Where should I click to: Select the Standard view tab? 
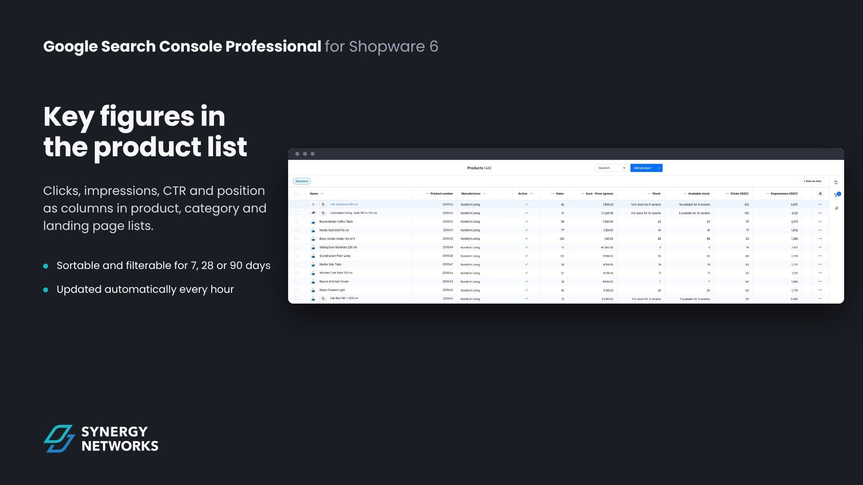(302, 181)
